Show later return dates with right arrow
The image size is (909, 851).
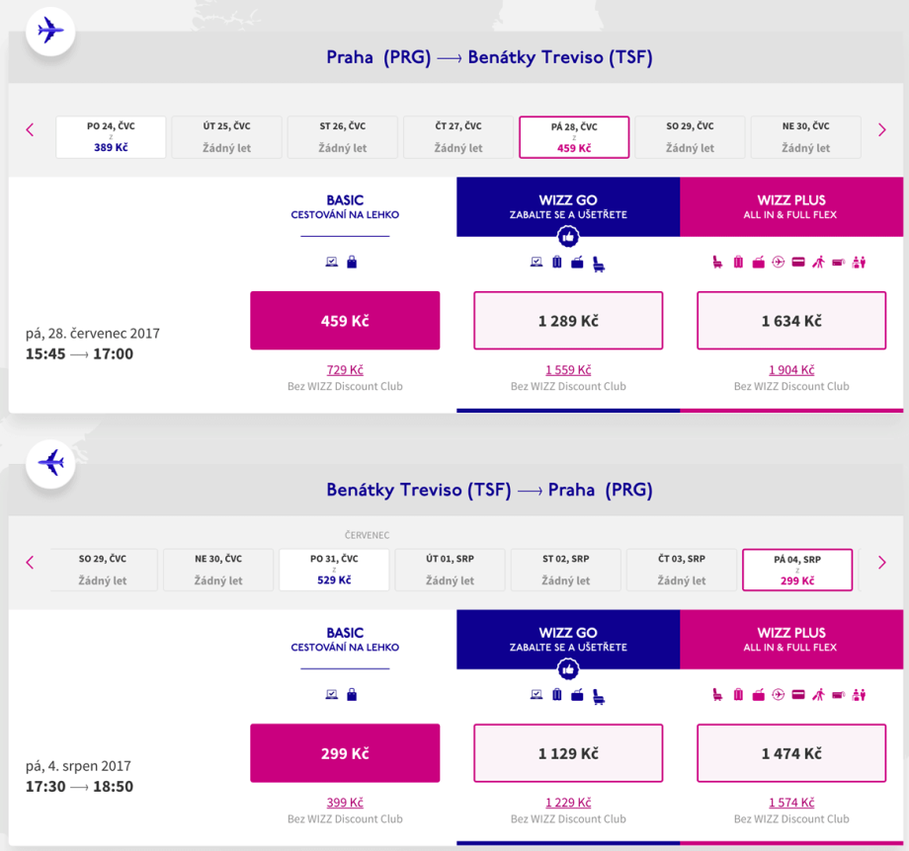click(882, 562)
